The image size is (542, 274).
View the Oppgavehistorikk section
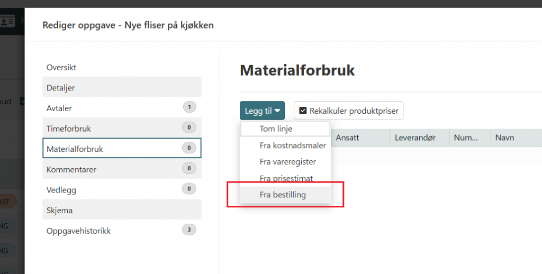pyautogui.click(x=78, y=231)
